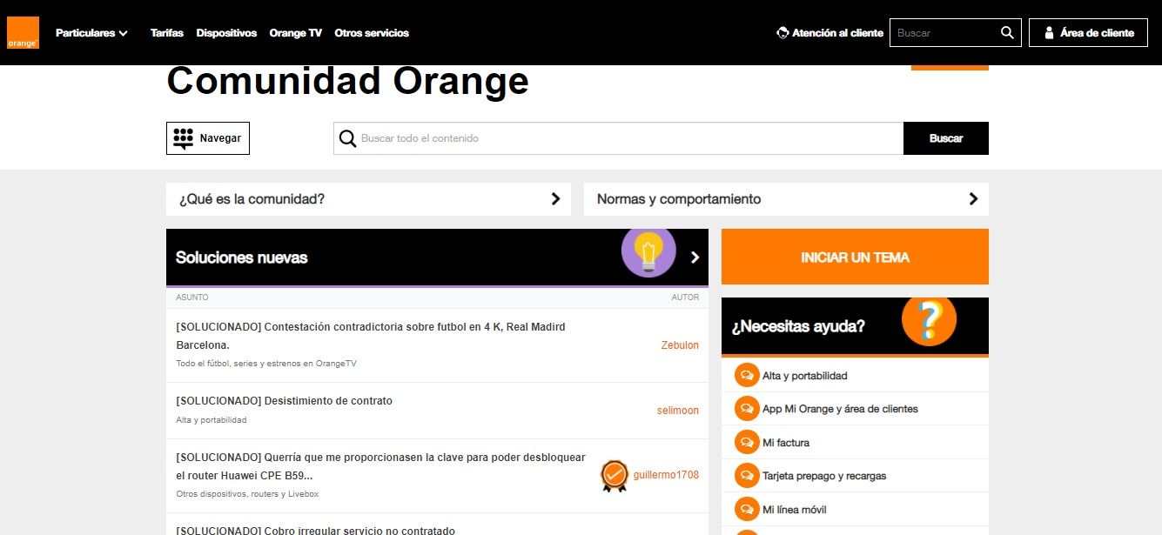Click the black Buscar button
The image size is (1162, 535).
[946, 138]
